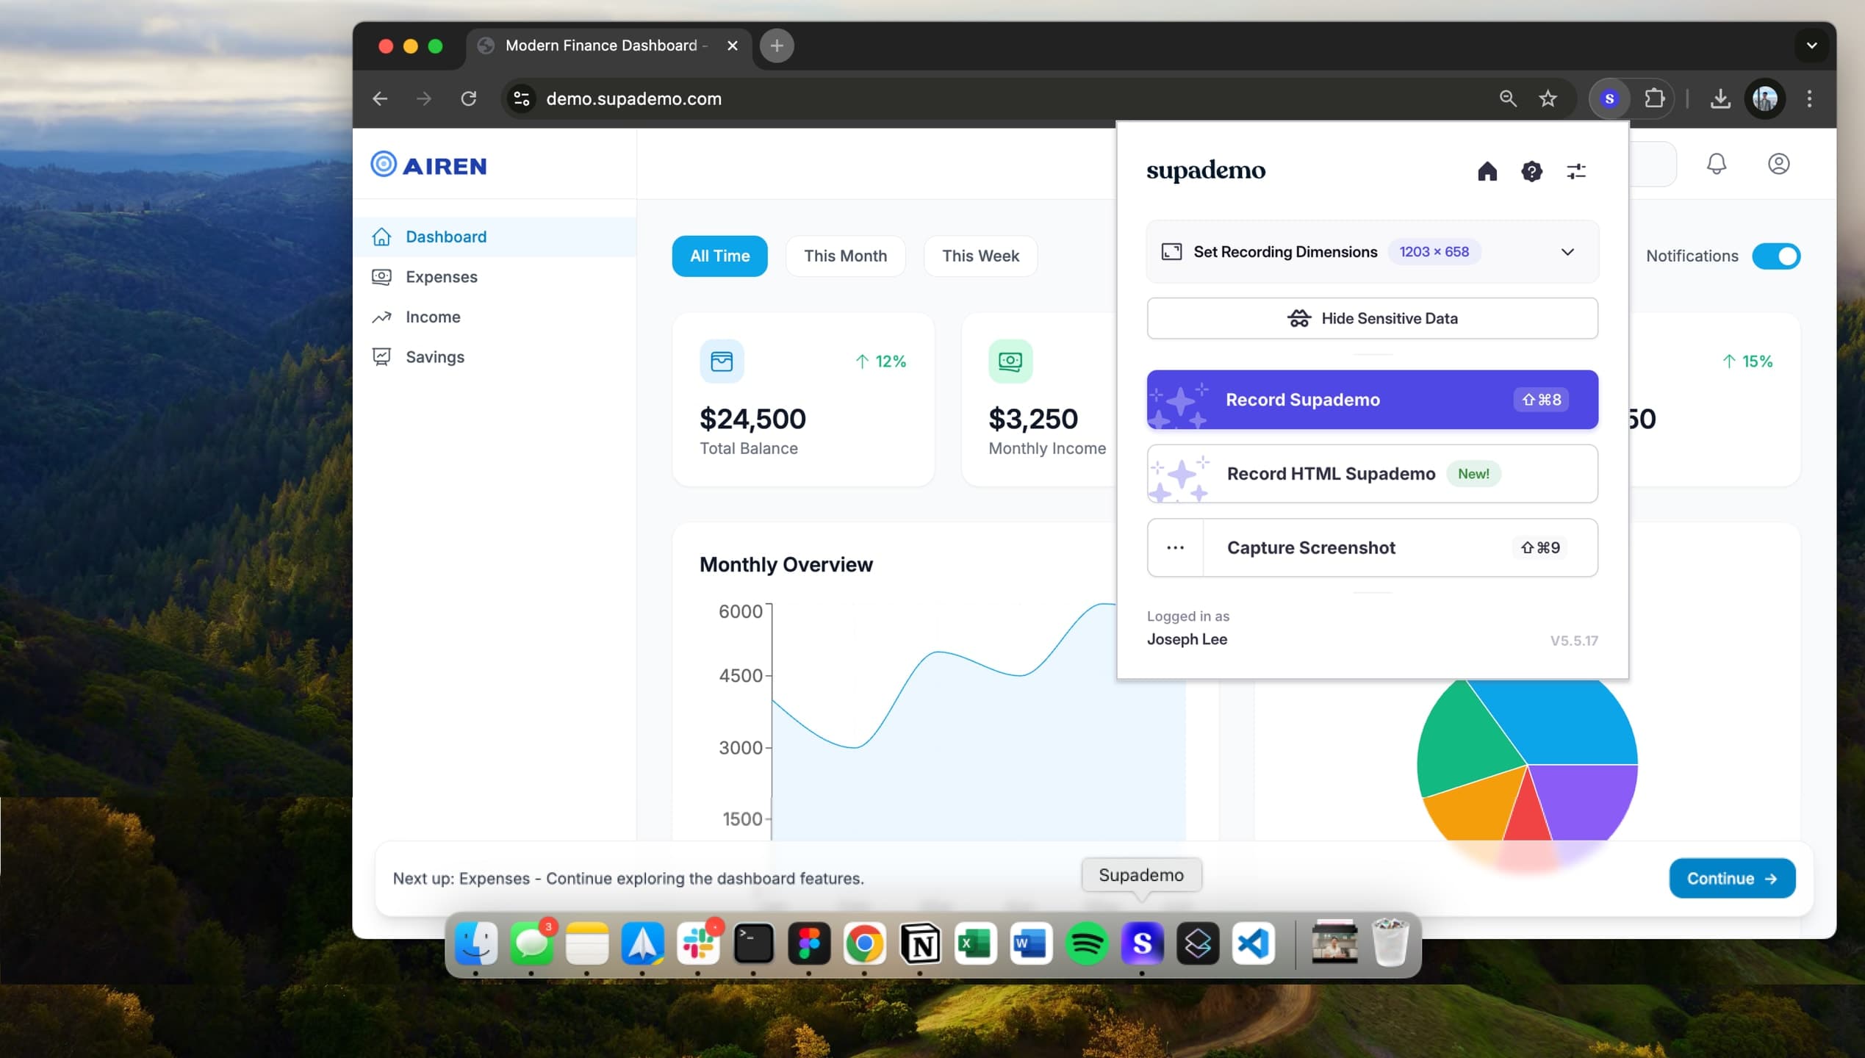1865x1058 pixels.
Task: Open Chrome downloads icon
Action: tap(1720, 98)
